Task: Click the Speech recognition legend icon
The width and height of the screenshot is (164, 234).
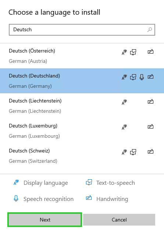Action: [16, 198]
